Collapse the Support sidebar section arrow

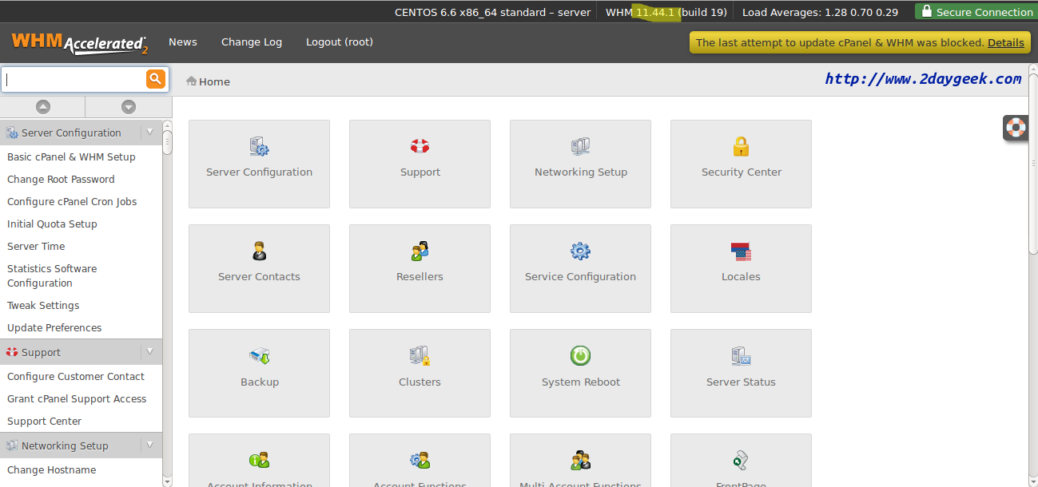pyautogui.click(x=149, y=352)
